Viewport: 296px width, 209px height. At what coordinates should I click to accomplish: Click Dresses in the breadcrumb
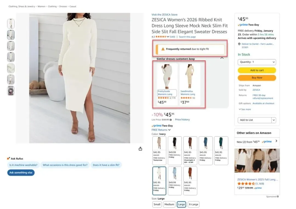click(63, 6)
